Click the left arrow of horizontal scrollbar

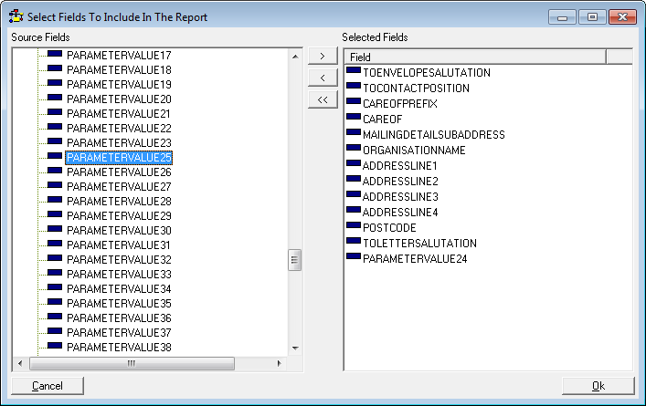(20, 364)
